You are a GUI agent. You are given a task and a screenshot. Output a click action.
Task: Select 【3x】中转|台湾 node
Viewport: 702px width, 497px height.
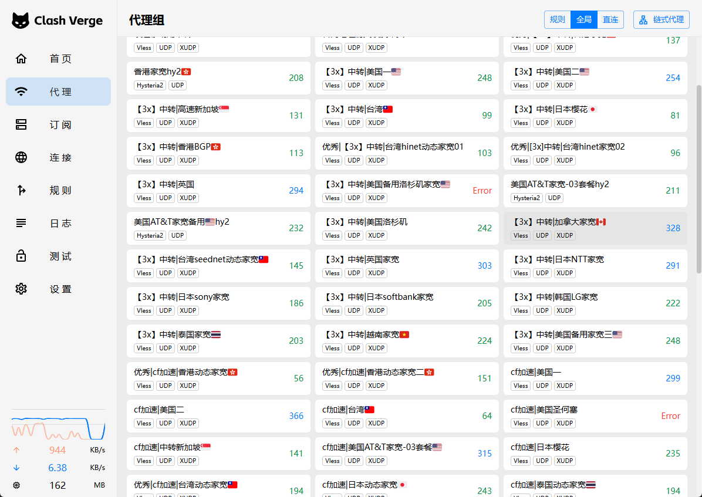tap(407, 116)
